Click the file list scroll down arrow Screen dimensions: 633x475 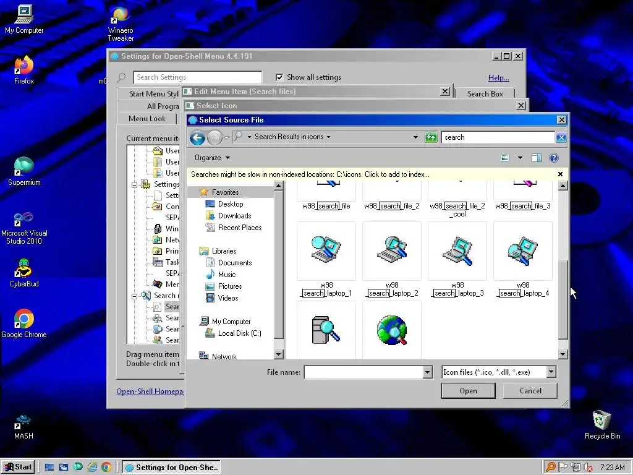tap(563, 354)
